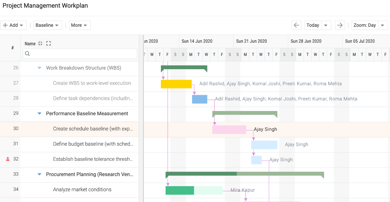Click the collapse-all icon beside the Name header
Viewport: 390px width, 202px height.
pos(40,43)
